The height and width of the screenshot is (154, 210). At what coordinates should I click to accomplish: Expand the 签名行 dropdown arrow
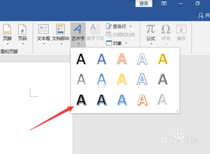tap(131, 26)
